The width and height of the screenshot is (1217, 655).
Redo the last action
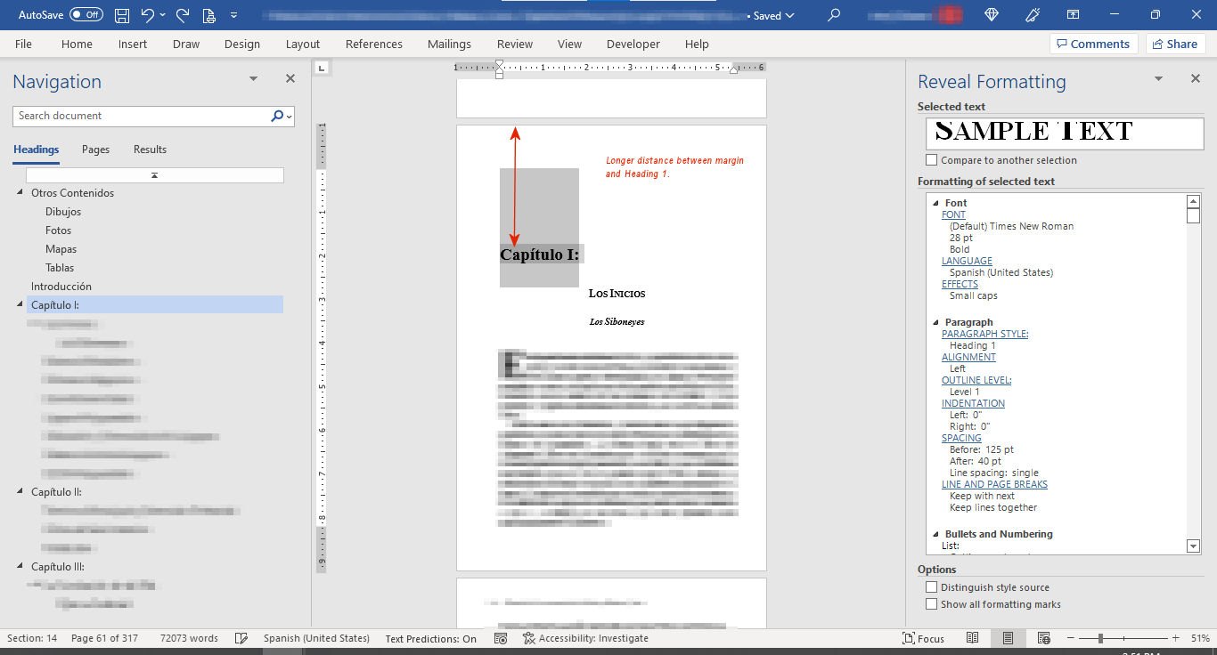pos(183,15)
